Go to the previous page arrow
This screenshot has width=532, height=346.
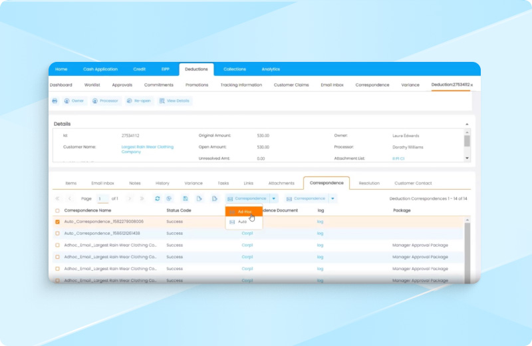point(70,199)
